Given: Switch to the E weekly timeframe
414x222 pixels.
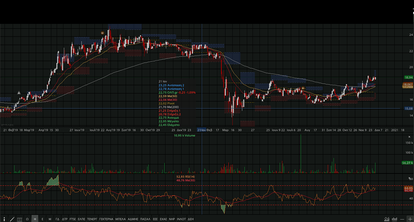Looking at the screenshot, I should pos(42,219).
